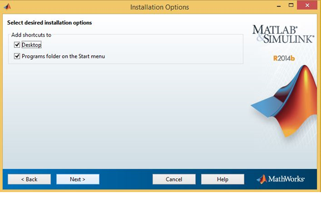Open the installer Help
Screen dimensions: 321x216
(222, 179)
